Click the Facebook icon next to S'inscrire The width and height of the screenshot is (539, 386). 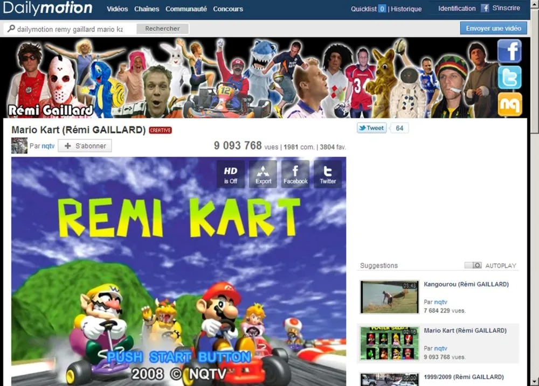(x=485, y=8)
